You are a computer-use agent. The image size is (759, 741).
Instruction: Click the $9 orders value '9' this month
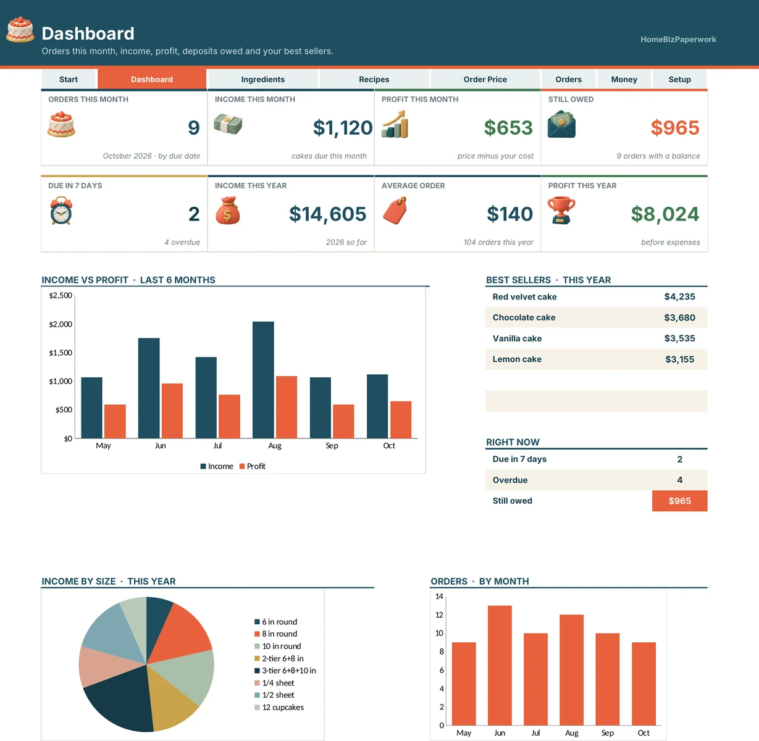pos(194,128)
